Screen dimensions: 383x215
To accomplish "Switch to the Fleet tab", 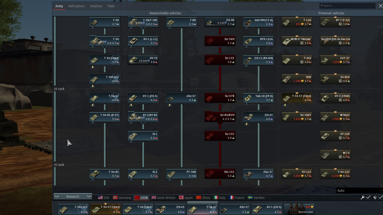I will point(111,6).
